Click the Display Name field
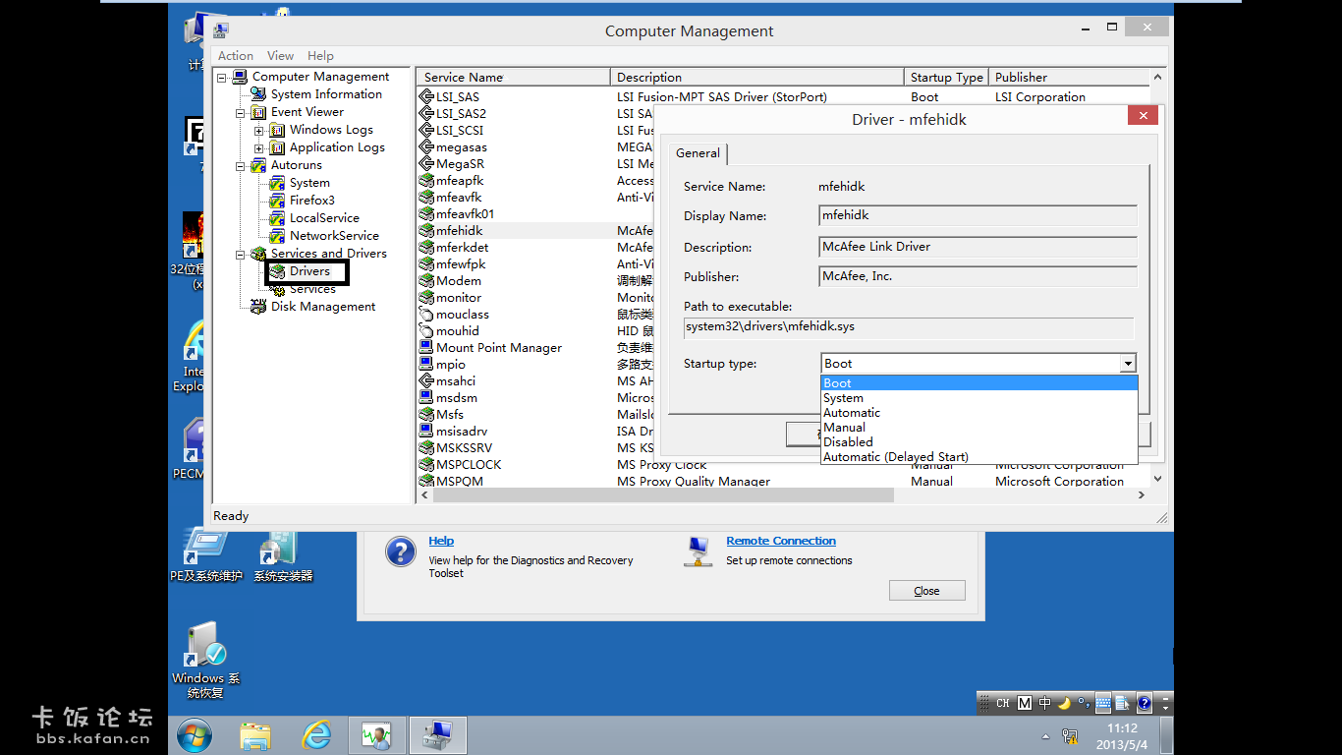Viewport: 1342px width, 755px height. (978, 216)
